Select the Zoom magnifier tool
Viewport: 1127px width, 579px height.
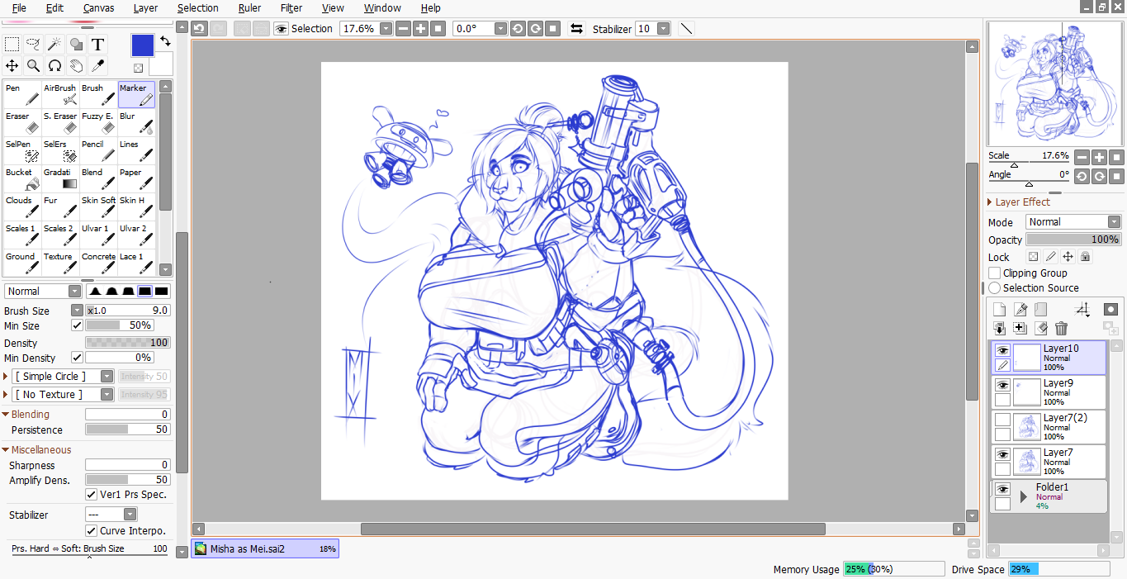[x=34, y=65]
